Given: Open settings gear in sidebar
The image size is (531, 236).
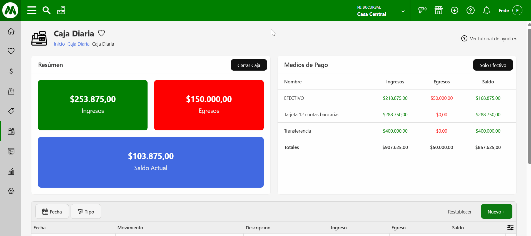Looking at the screenshot, I should tap(11, 191).
